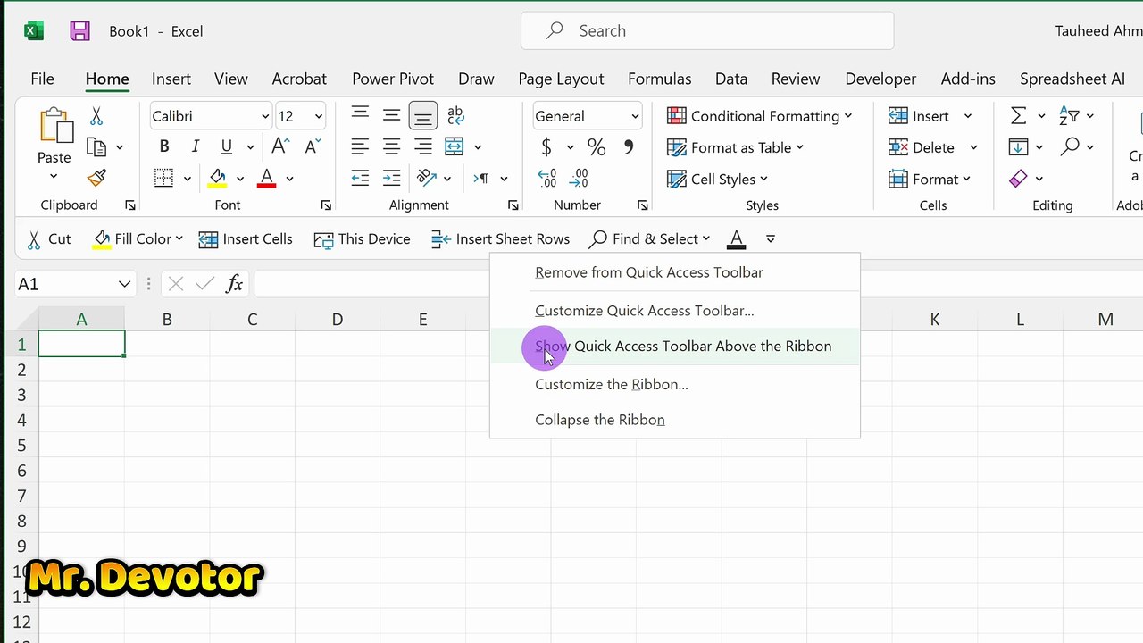This screenshot has height=643, width=1143.
Task: Select Collapse the Ribbon menu entry
Action: point(675,420)
